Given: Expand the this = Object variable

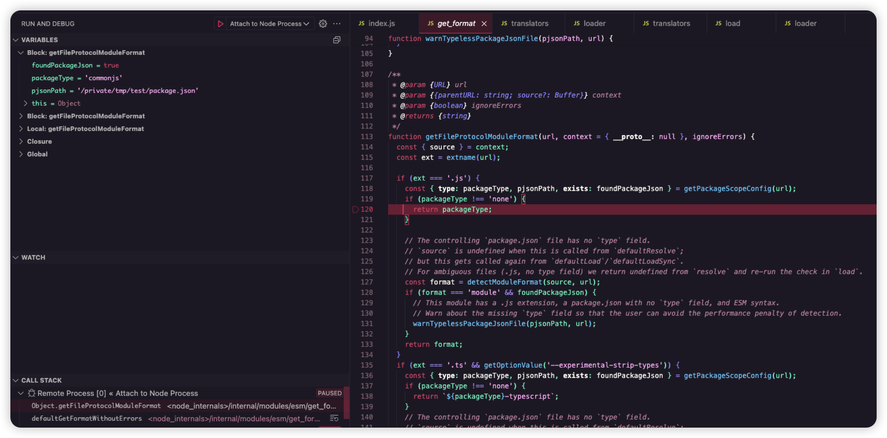Looking at the screenshot, I should tap(26, 103).
